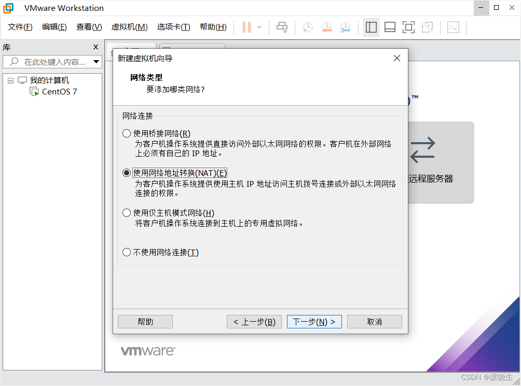This screenshot has width=521, height=386.
Task: Open the 文件(F) menu
Action: coord(20,27)
